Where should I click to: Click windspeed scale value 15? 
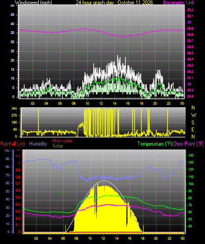(12, 69)
